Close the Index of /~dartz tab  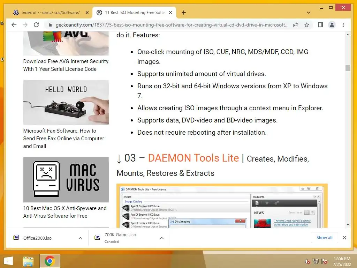87,13
